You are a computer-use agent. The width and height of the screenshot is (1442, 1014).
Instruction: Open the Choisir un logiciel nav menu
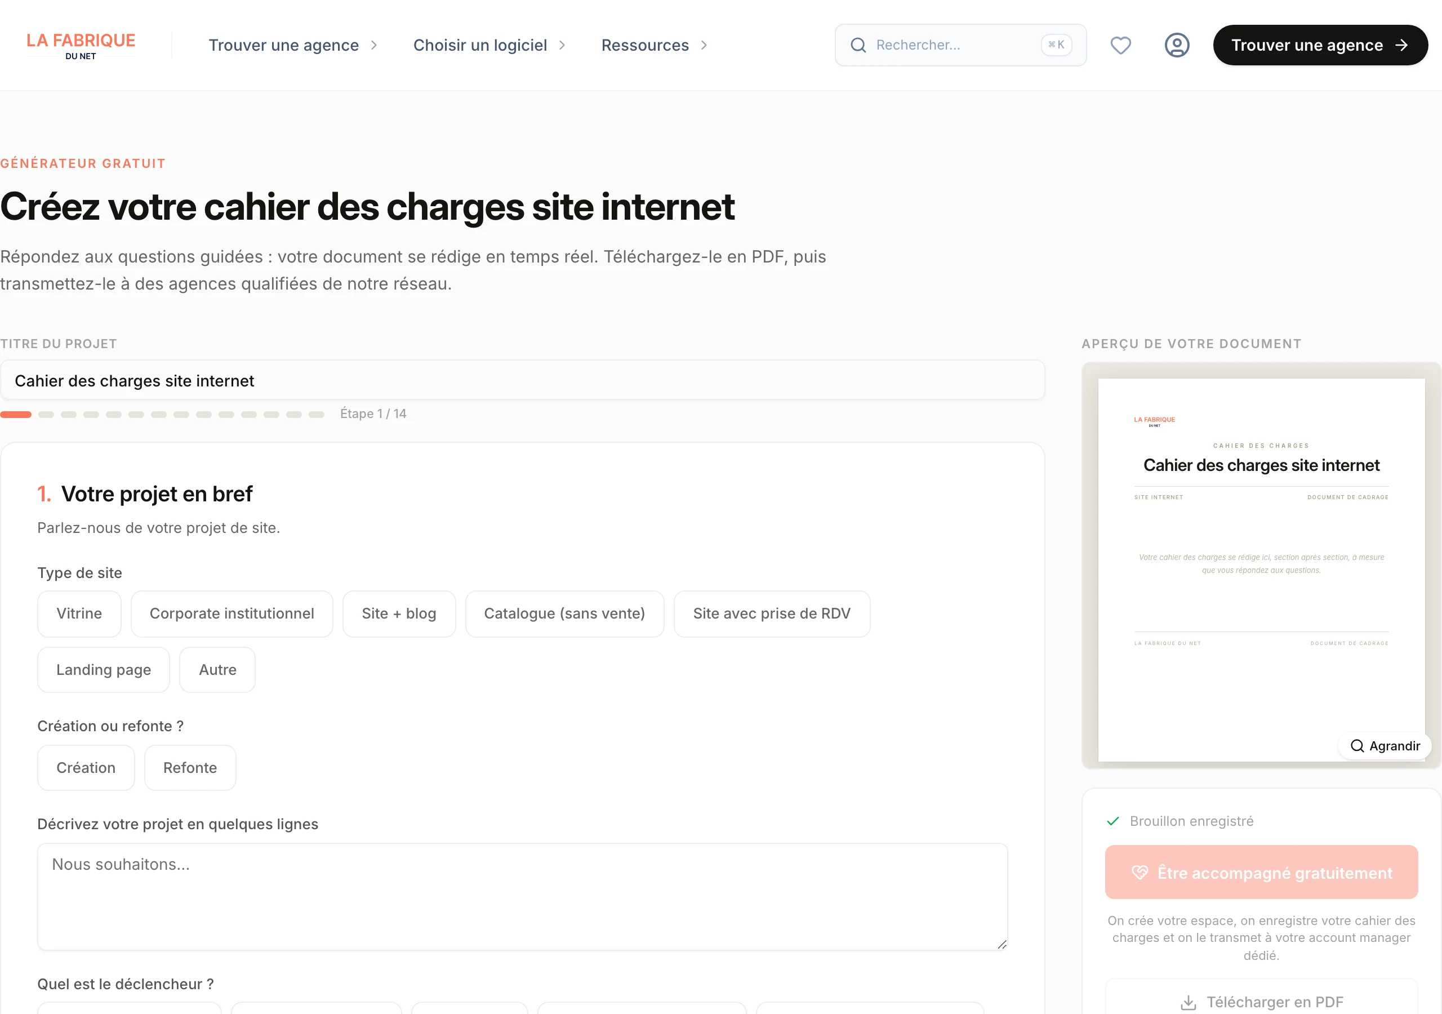(x=490, y=45)
